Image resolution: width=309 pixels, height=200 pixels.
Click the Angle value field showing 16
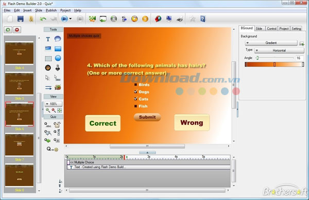click(299, 58)
